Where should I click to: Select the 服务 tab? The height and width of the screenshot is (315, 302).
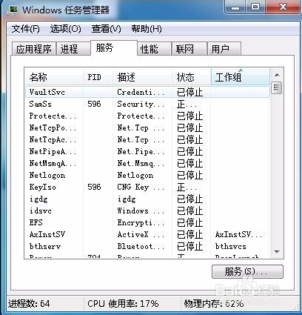(x=114, y=47)
